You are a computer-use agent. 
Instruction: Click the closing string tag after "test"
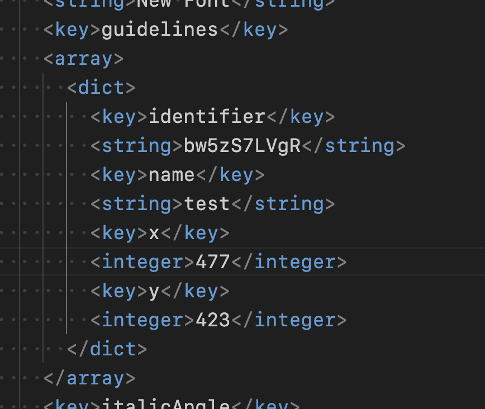tap(283, 204)
